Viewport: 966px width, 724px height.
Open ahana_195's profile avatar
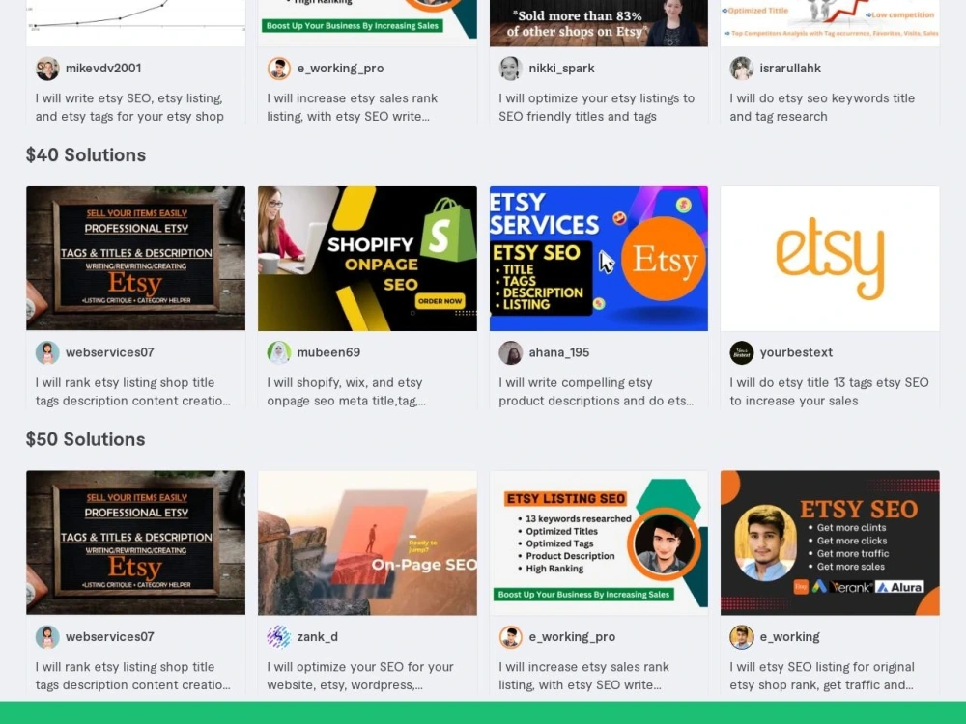tap(510, 352)
